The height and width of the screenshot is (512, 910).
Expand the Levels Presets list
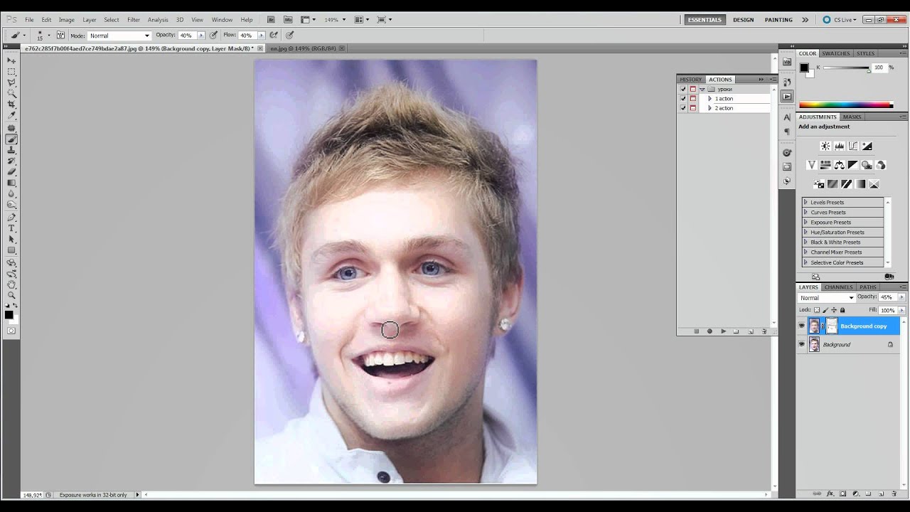point(806,203)
